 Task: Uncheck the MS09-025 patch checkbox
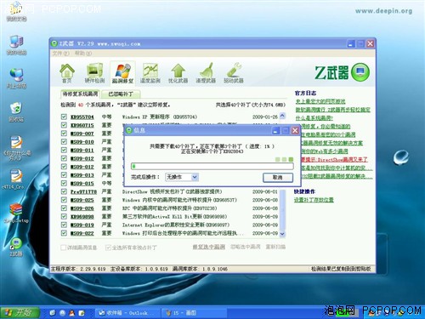[x=64, y=200]
